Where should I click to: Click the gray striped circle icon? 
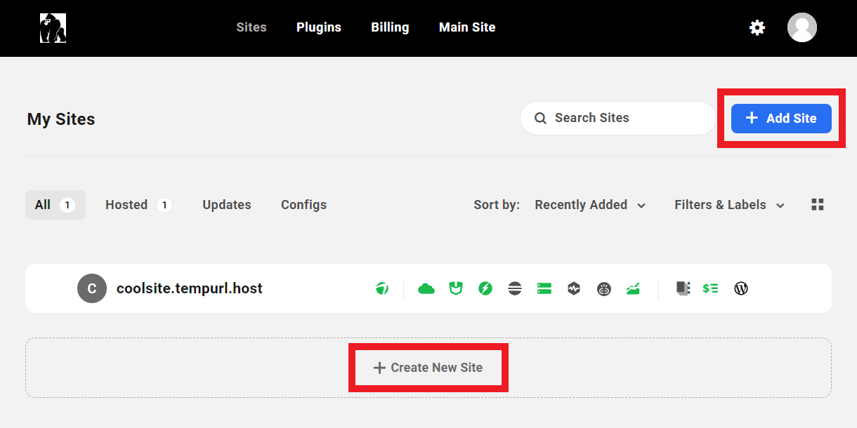(x=515, y=288)
